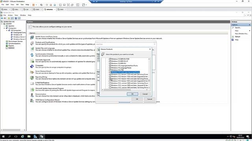Toggle the highlighted Windows 10 S and Later Servicing Drivers checkbox
The height and width of the screenshot is (141, 252).
[110, 72]
